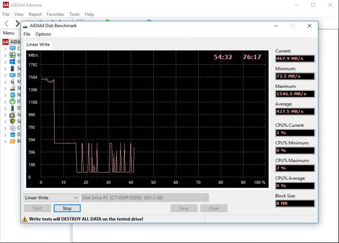
Task: Expand the Benchmark node chevron
Action: (x=6, y=142)
